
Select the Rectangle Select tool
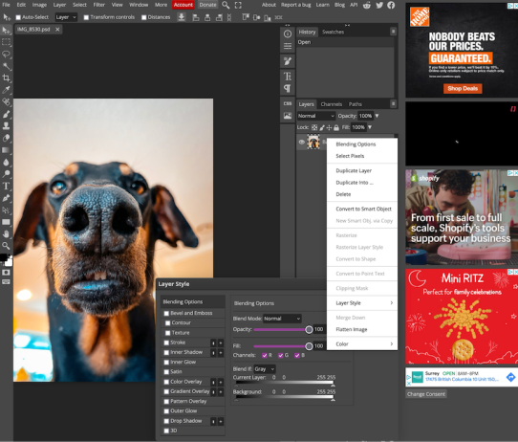click(6, 42)
